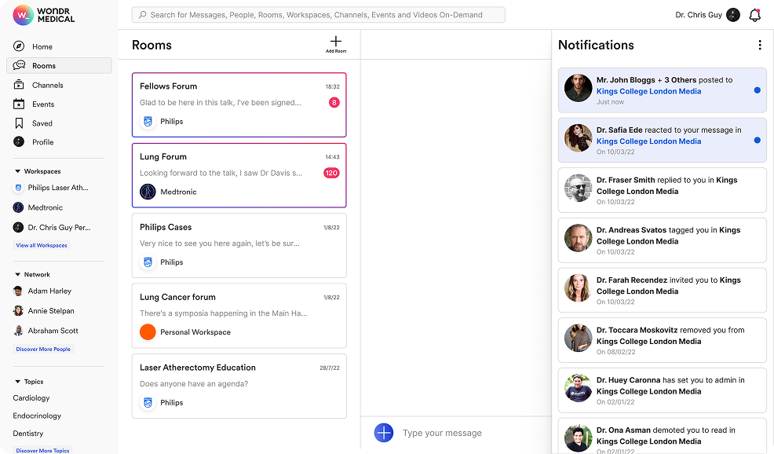The image size is (774, 454).
Task: Collapse the Network section
Action: [x=18, y=275]
